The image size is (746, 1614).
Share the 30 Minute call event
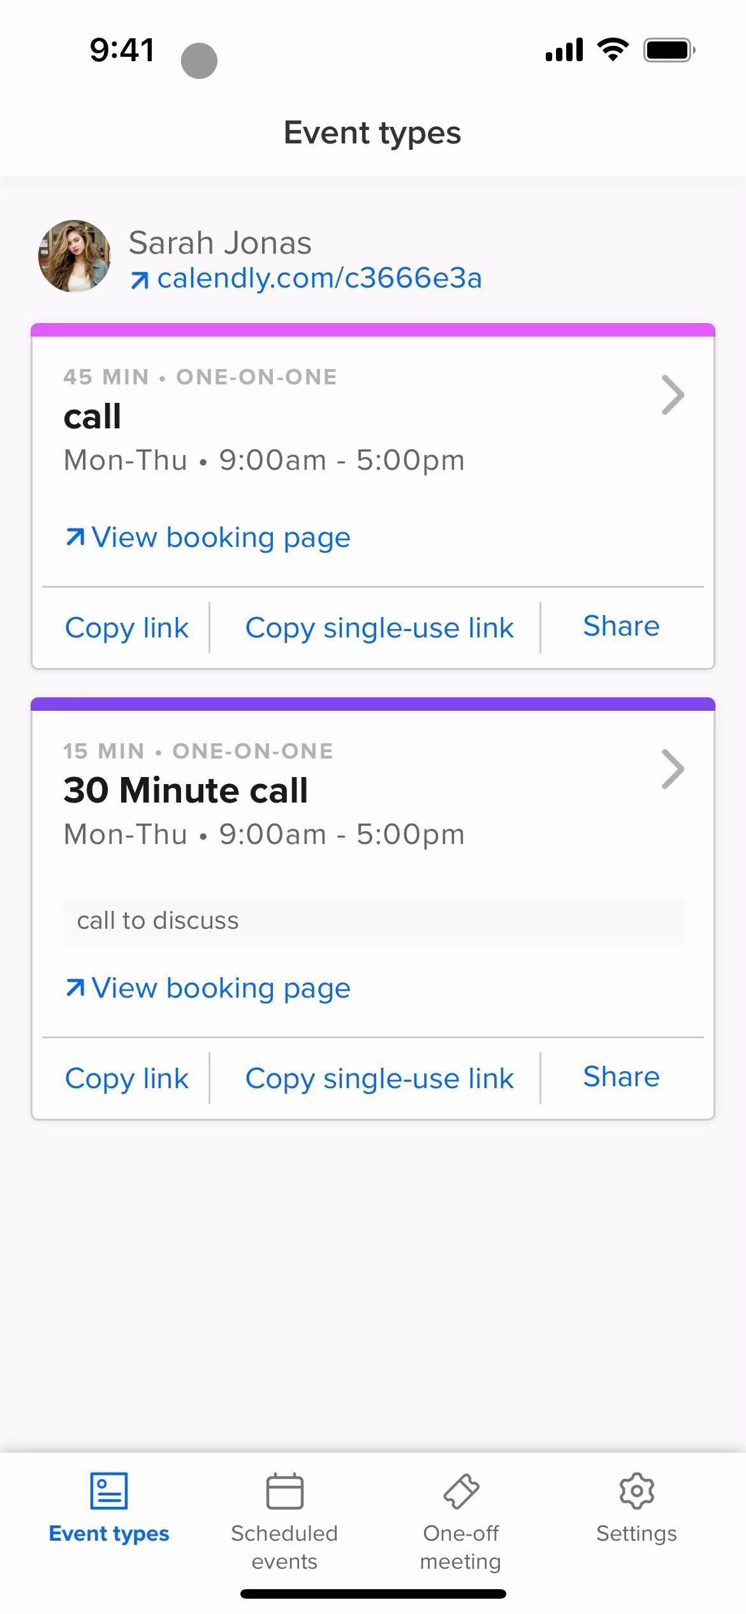[x=621, y=1077]
